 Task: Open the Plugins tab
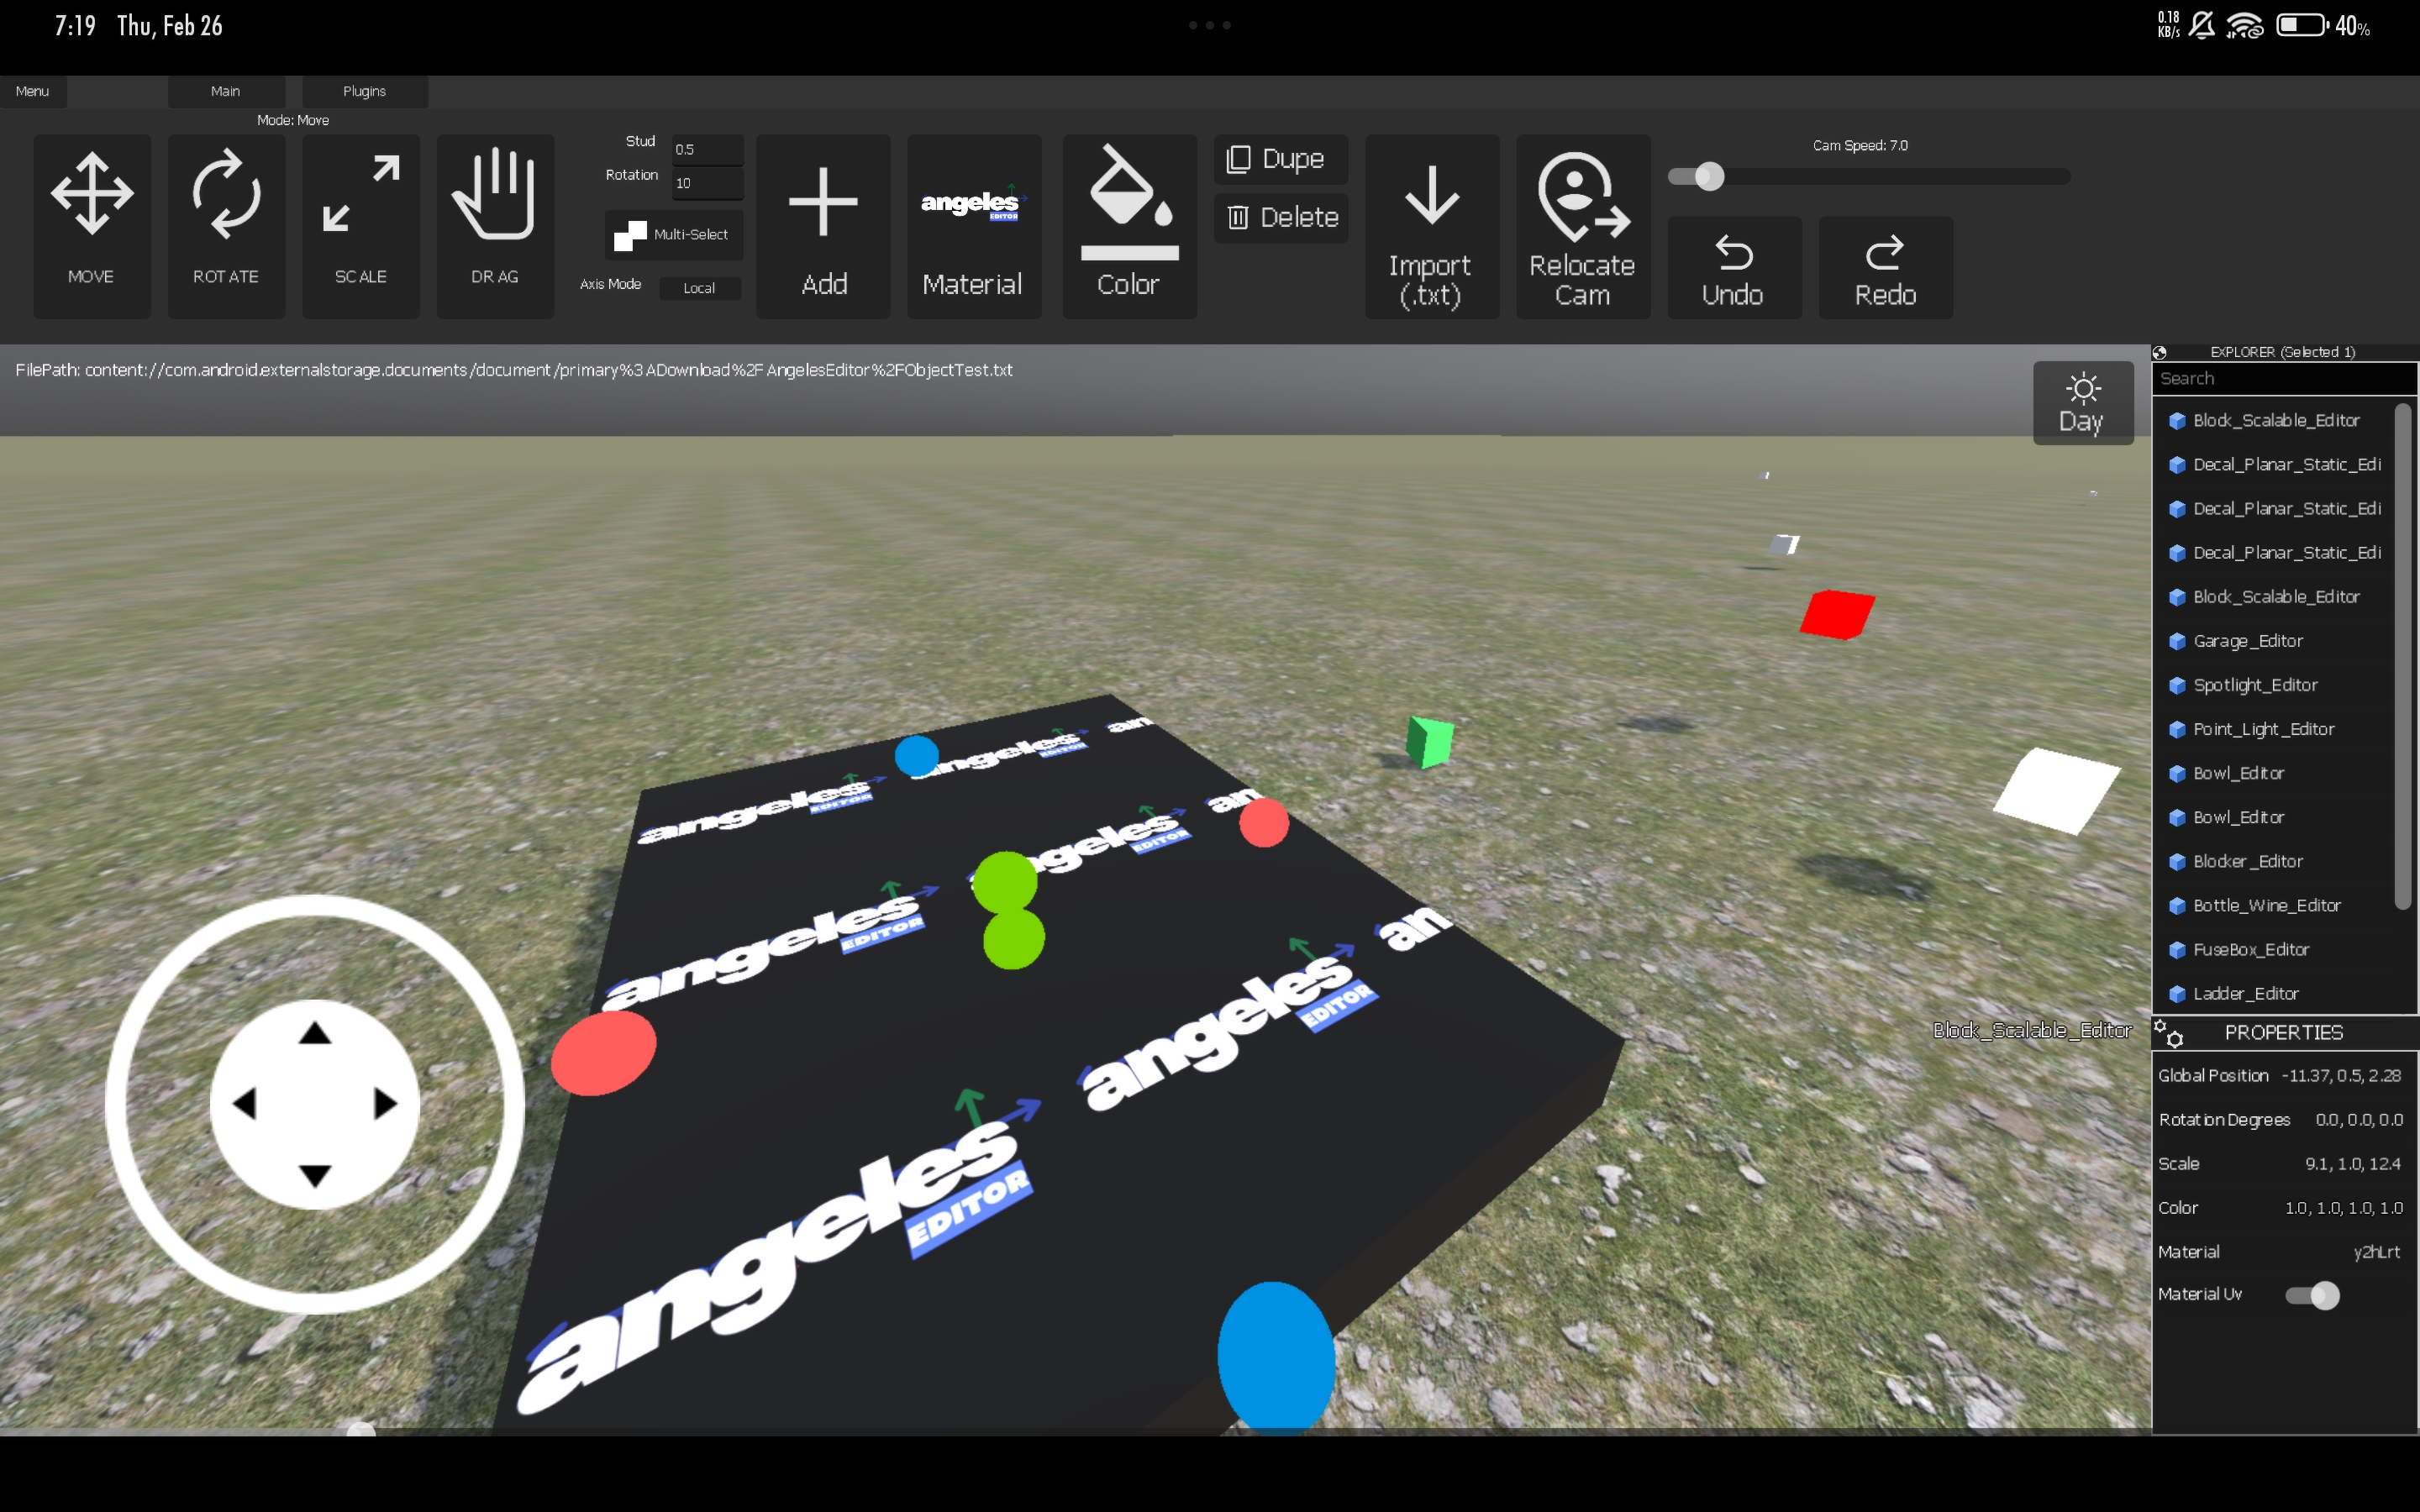point(364,91)
